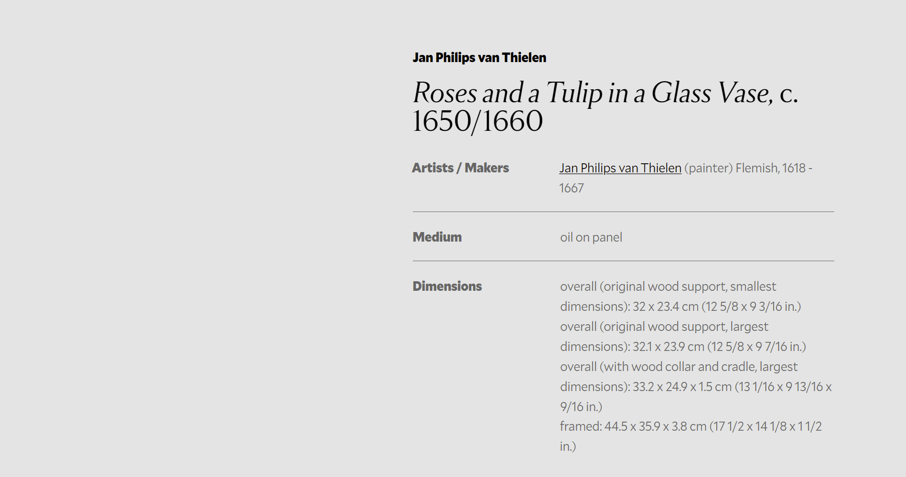Click the 32 x 23.4 cm dimensions line
This screenshot has height=477, width=906.
(x=680, y=307)
